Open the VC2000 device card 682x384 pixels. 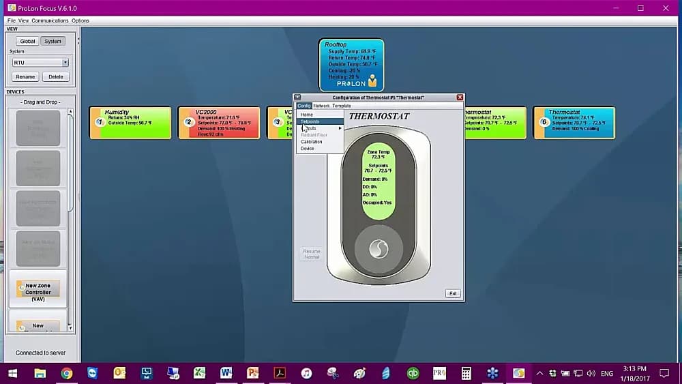pos(219,123)
